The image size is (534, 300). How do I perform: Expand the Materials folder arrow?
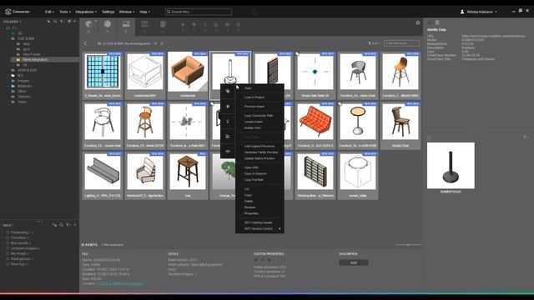click(8, 86)
